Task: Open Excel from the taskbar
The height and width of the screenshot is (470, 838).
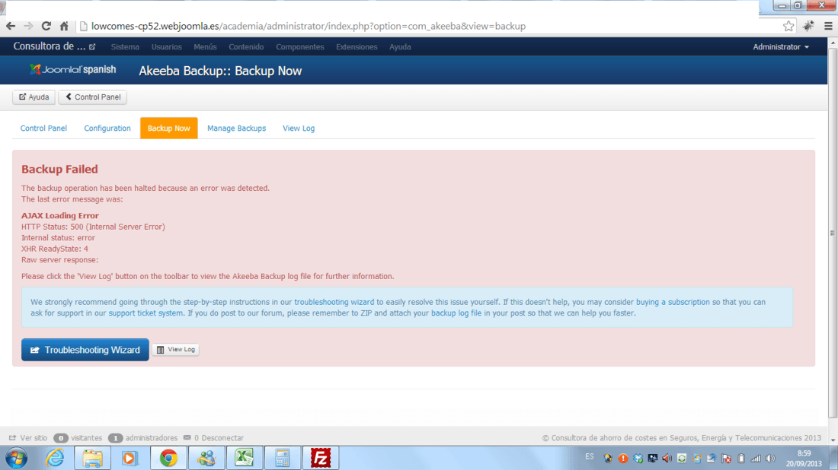Action: click(x=245, y=459)
